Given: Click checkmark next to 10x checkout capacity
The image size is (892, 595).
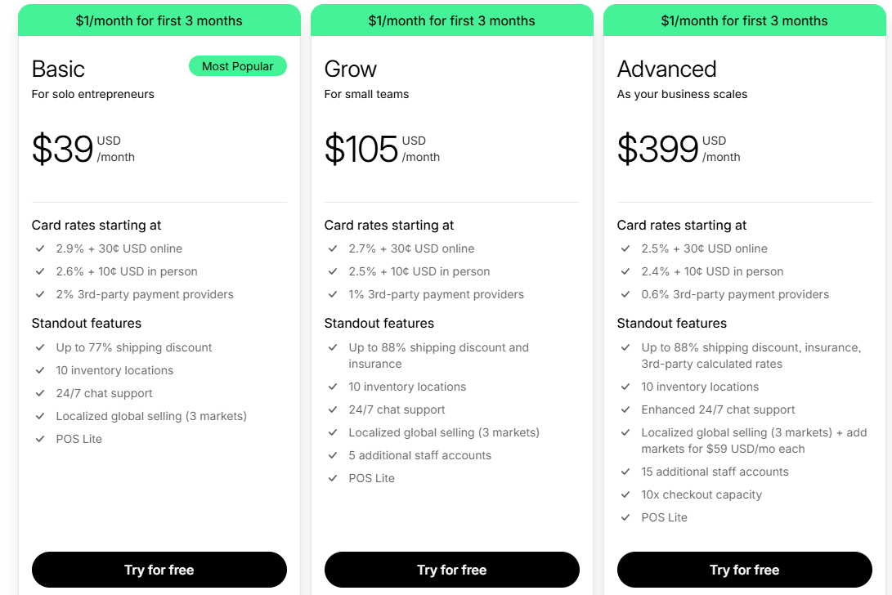Looking at the screenshot, I should (x=625, y=494).
